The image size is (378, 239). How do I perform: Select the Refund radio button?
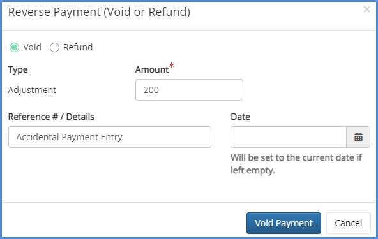click(54, 47)
